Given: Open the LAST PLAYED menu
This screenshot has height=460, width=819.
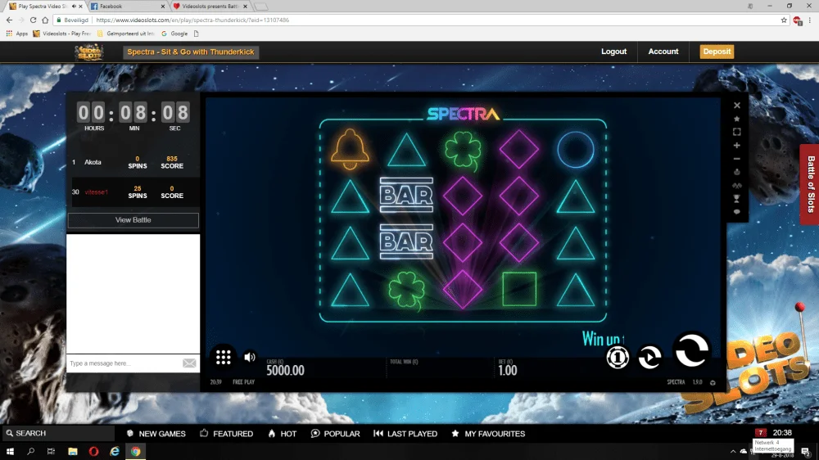Looking at the screenshot, I should pos(405,434).
